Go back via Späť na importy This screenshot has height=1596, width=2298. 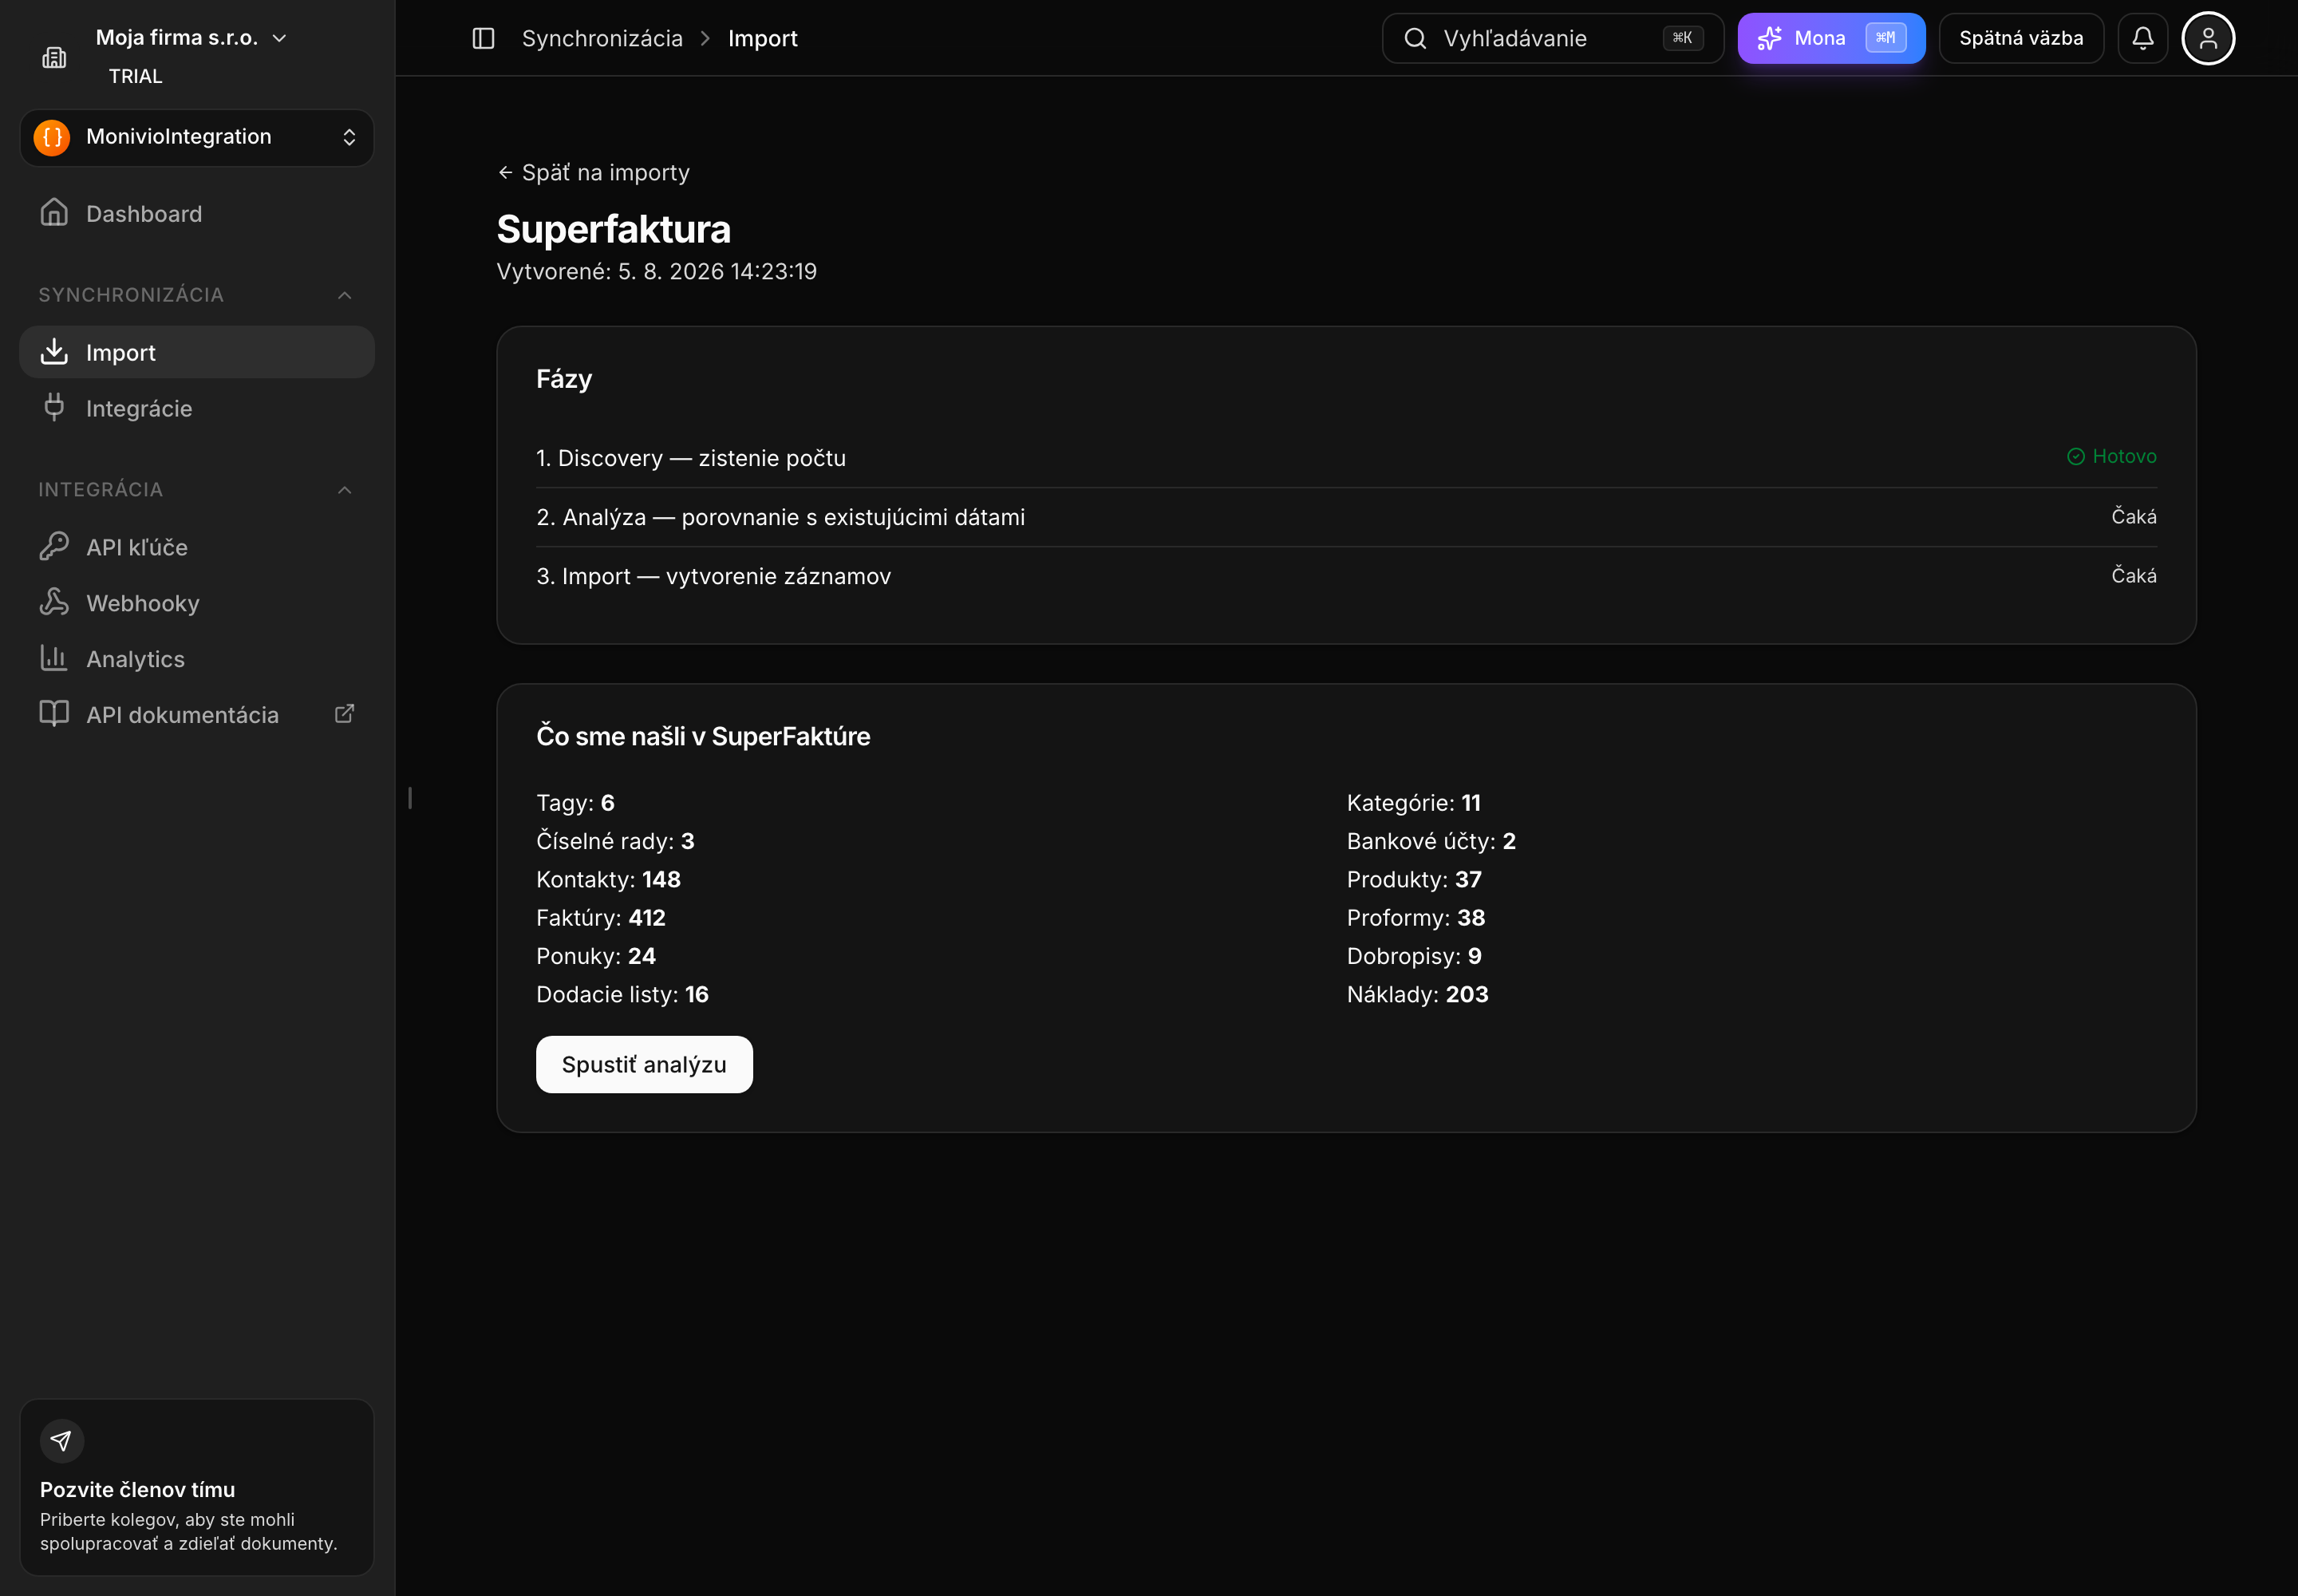pyautogui.click(x=594, y=173)
